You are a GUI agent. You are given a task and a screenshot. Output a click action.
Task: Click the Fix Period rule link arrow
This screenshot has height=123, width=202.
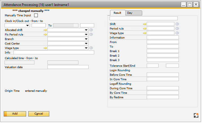(45, 34)
